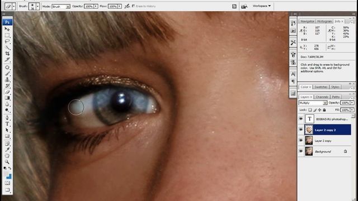Switch to the Swatches tab
Viewport: 358px width, 201px height.
coord(321,87)
